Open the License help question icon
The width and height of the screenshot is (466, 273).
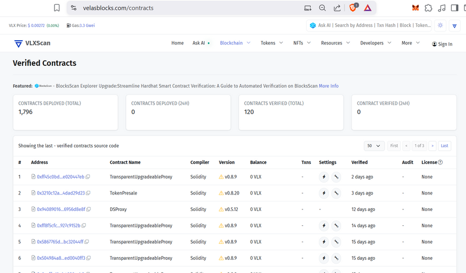coord(440,163)
